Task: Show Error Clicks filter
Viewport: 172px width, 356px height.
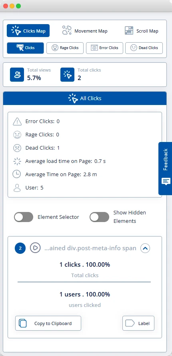Action: 104,48
